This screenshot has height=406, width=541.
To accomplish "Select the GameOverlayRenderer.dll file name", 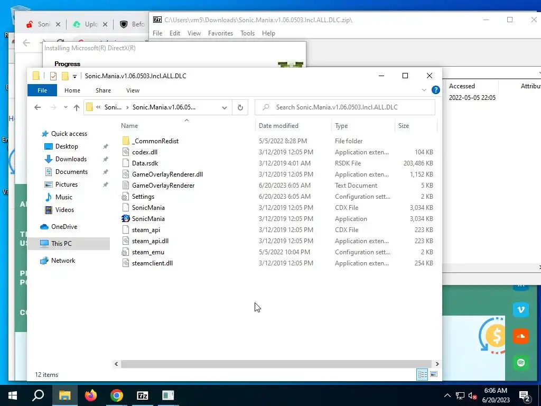I will click(167, 174).
